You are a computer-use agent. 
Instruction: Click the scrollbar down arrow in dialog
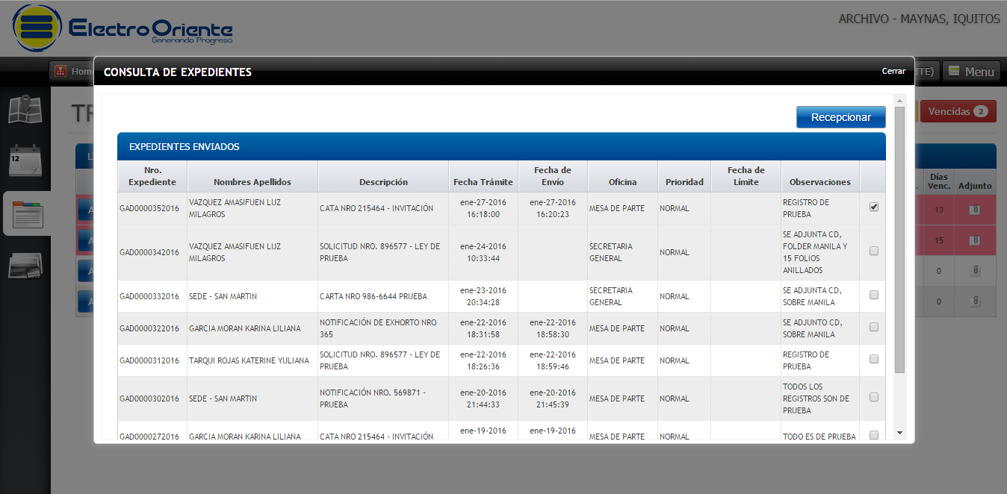[x=899, y=433]
